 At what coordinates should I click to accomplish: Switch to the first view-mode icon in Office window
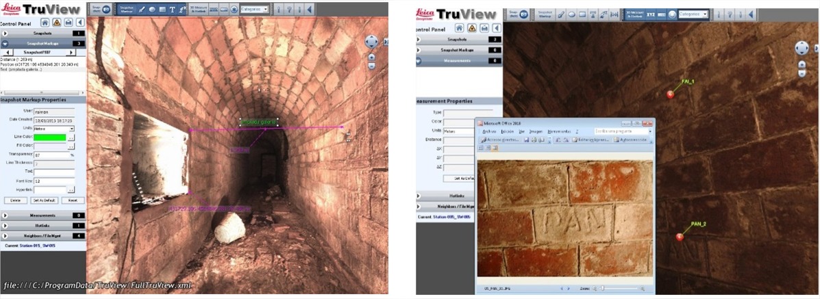(481, 148)
